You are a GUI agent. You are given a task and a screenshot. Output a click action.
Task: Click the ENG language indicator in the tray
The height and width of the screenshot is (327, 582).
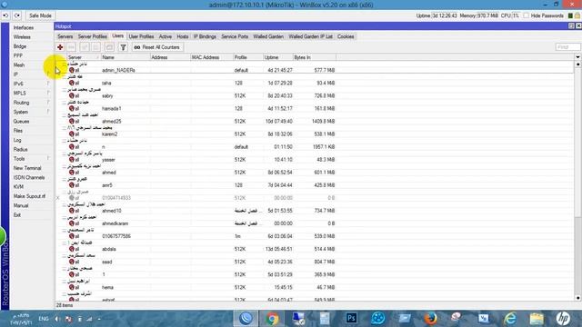(x=44, y=319)
